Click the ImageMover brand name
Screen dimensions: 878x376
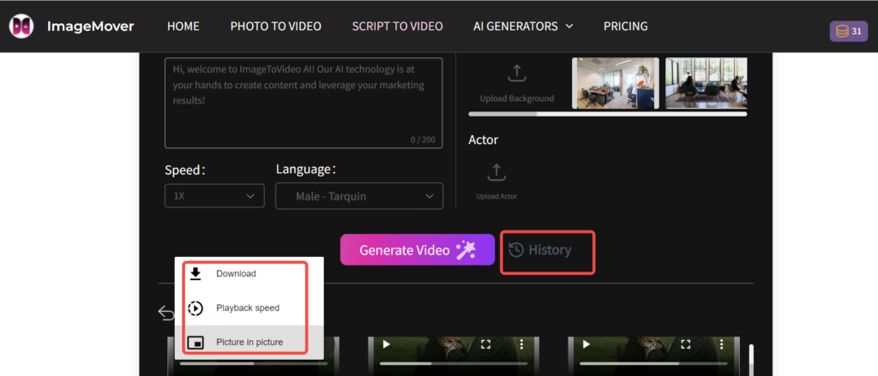tap(90, 27)
